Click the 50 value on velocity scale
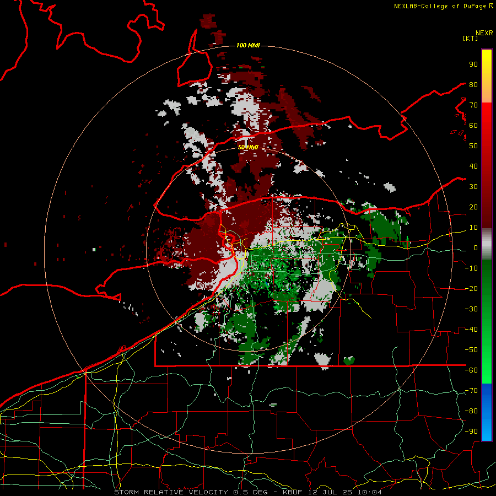The image size is (496, 496). [x=473, y=146]
